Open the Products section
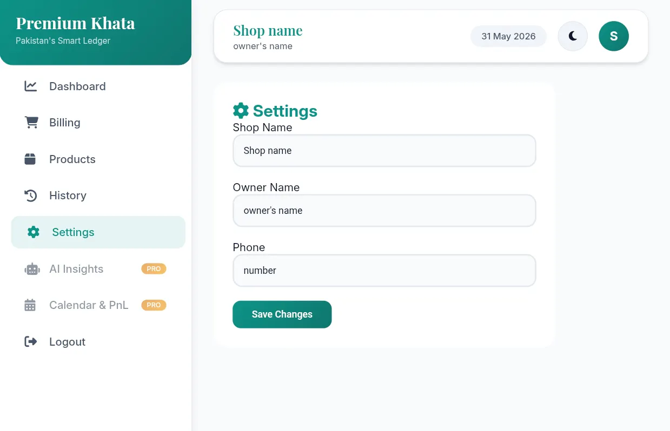This screenshot has height=431, width=670. 98,159
